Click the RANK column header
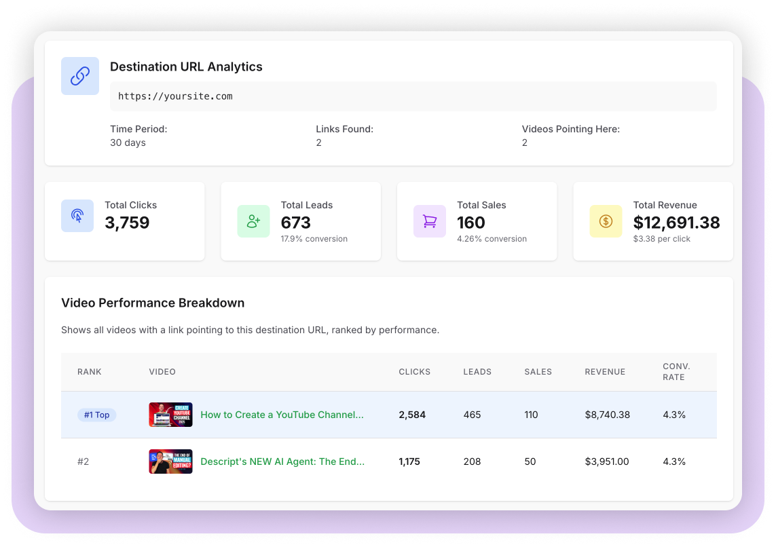Image resolution: width=776 pixels, height=547 pixels. point(89,371)
